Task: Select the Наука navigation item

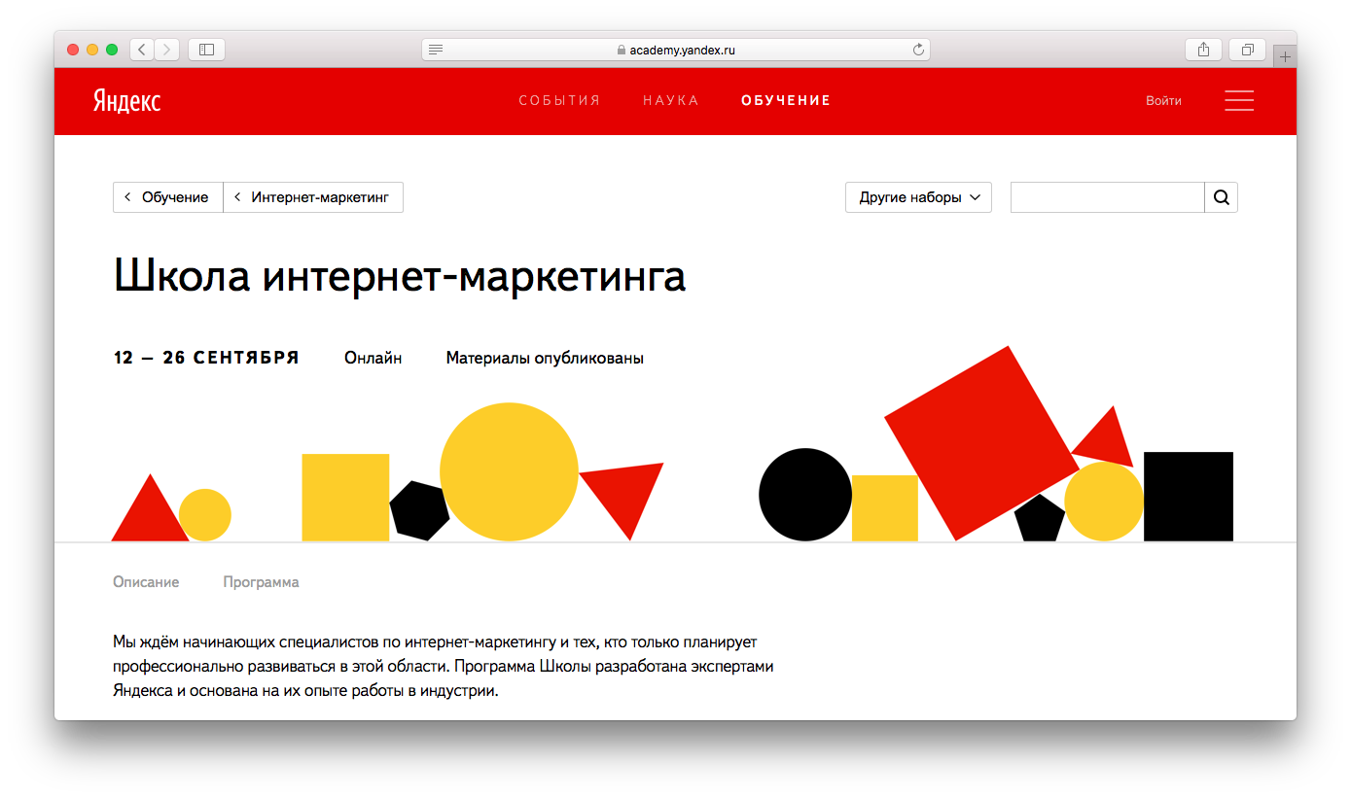Action: [x=670, y=101]
